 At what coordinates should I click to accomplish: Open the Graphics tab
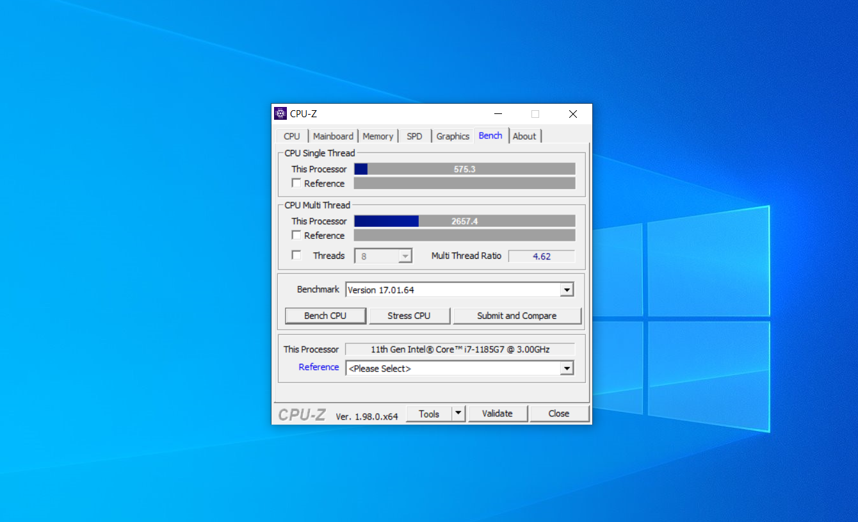453,136
